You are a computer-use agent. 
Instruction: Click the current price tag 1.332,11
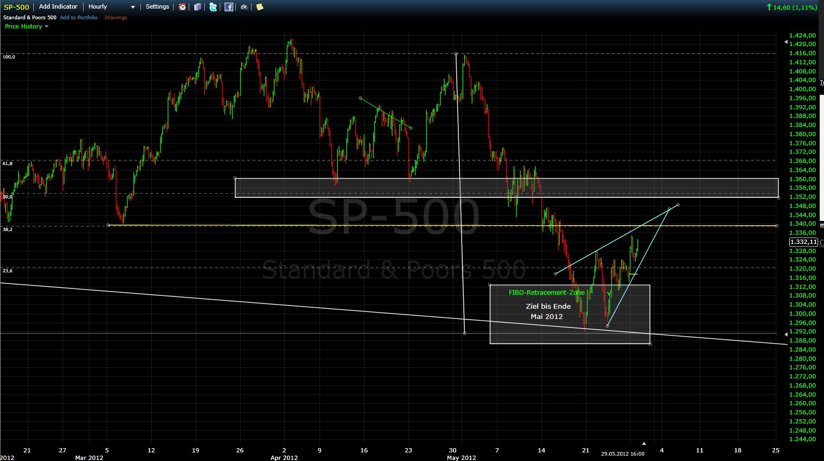pos(803,242)
